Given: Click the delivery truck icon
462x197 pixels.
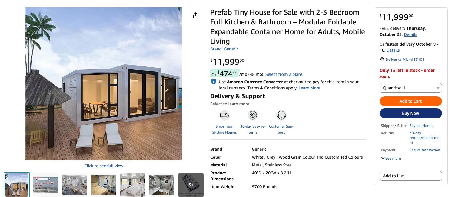Looking at the screenshot, I should point(224,115).
